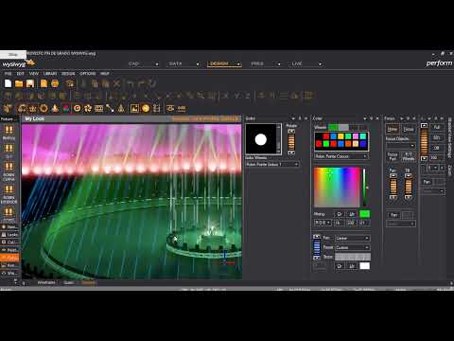Open the View menu
The height and width of the screenshot is (341, 454).
34,74
